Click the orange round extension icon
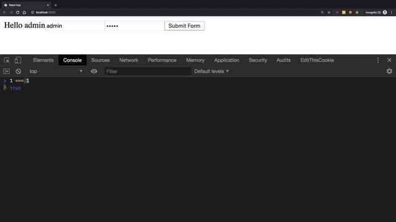 tap(350, 12)
